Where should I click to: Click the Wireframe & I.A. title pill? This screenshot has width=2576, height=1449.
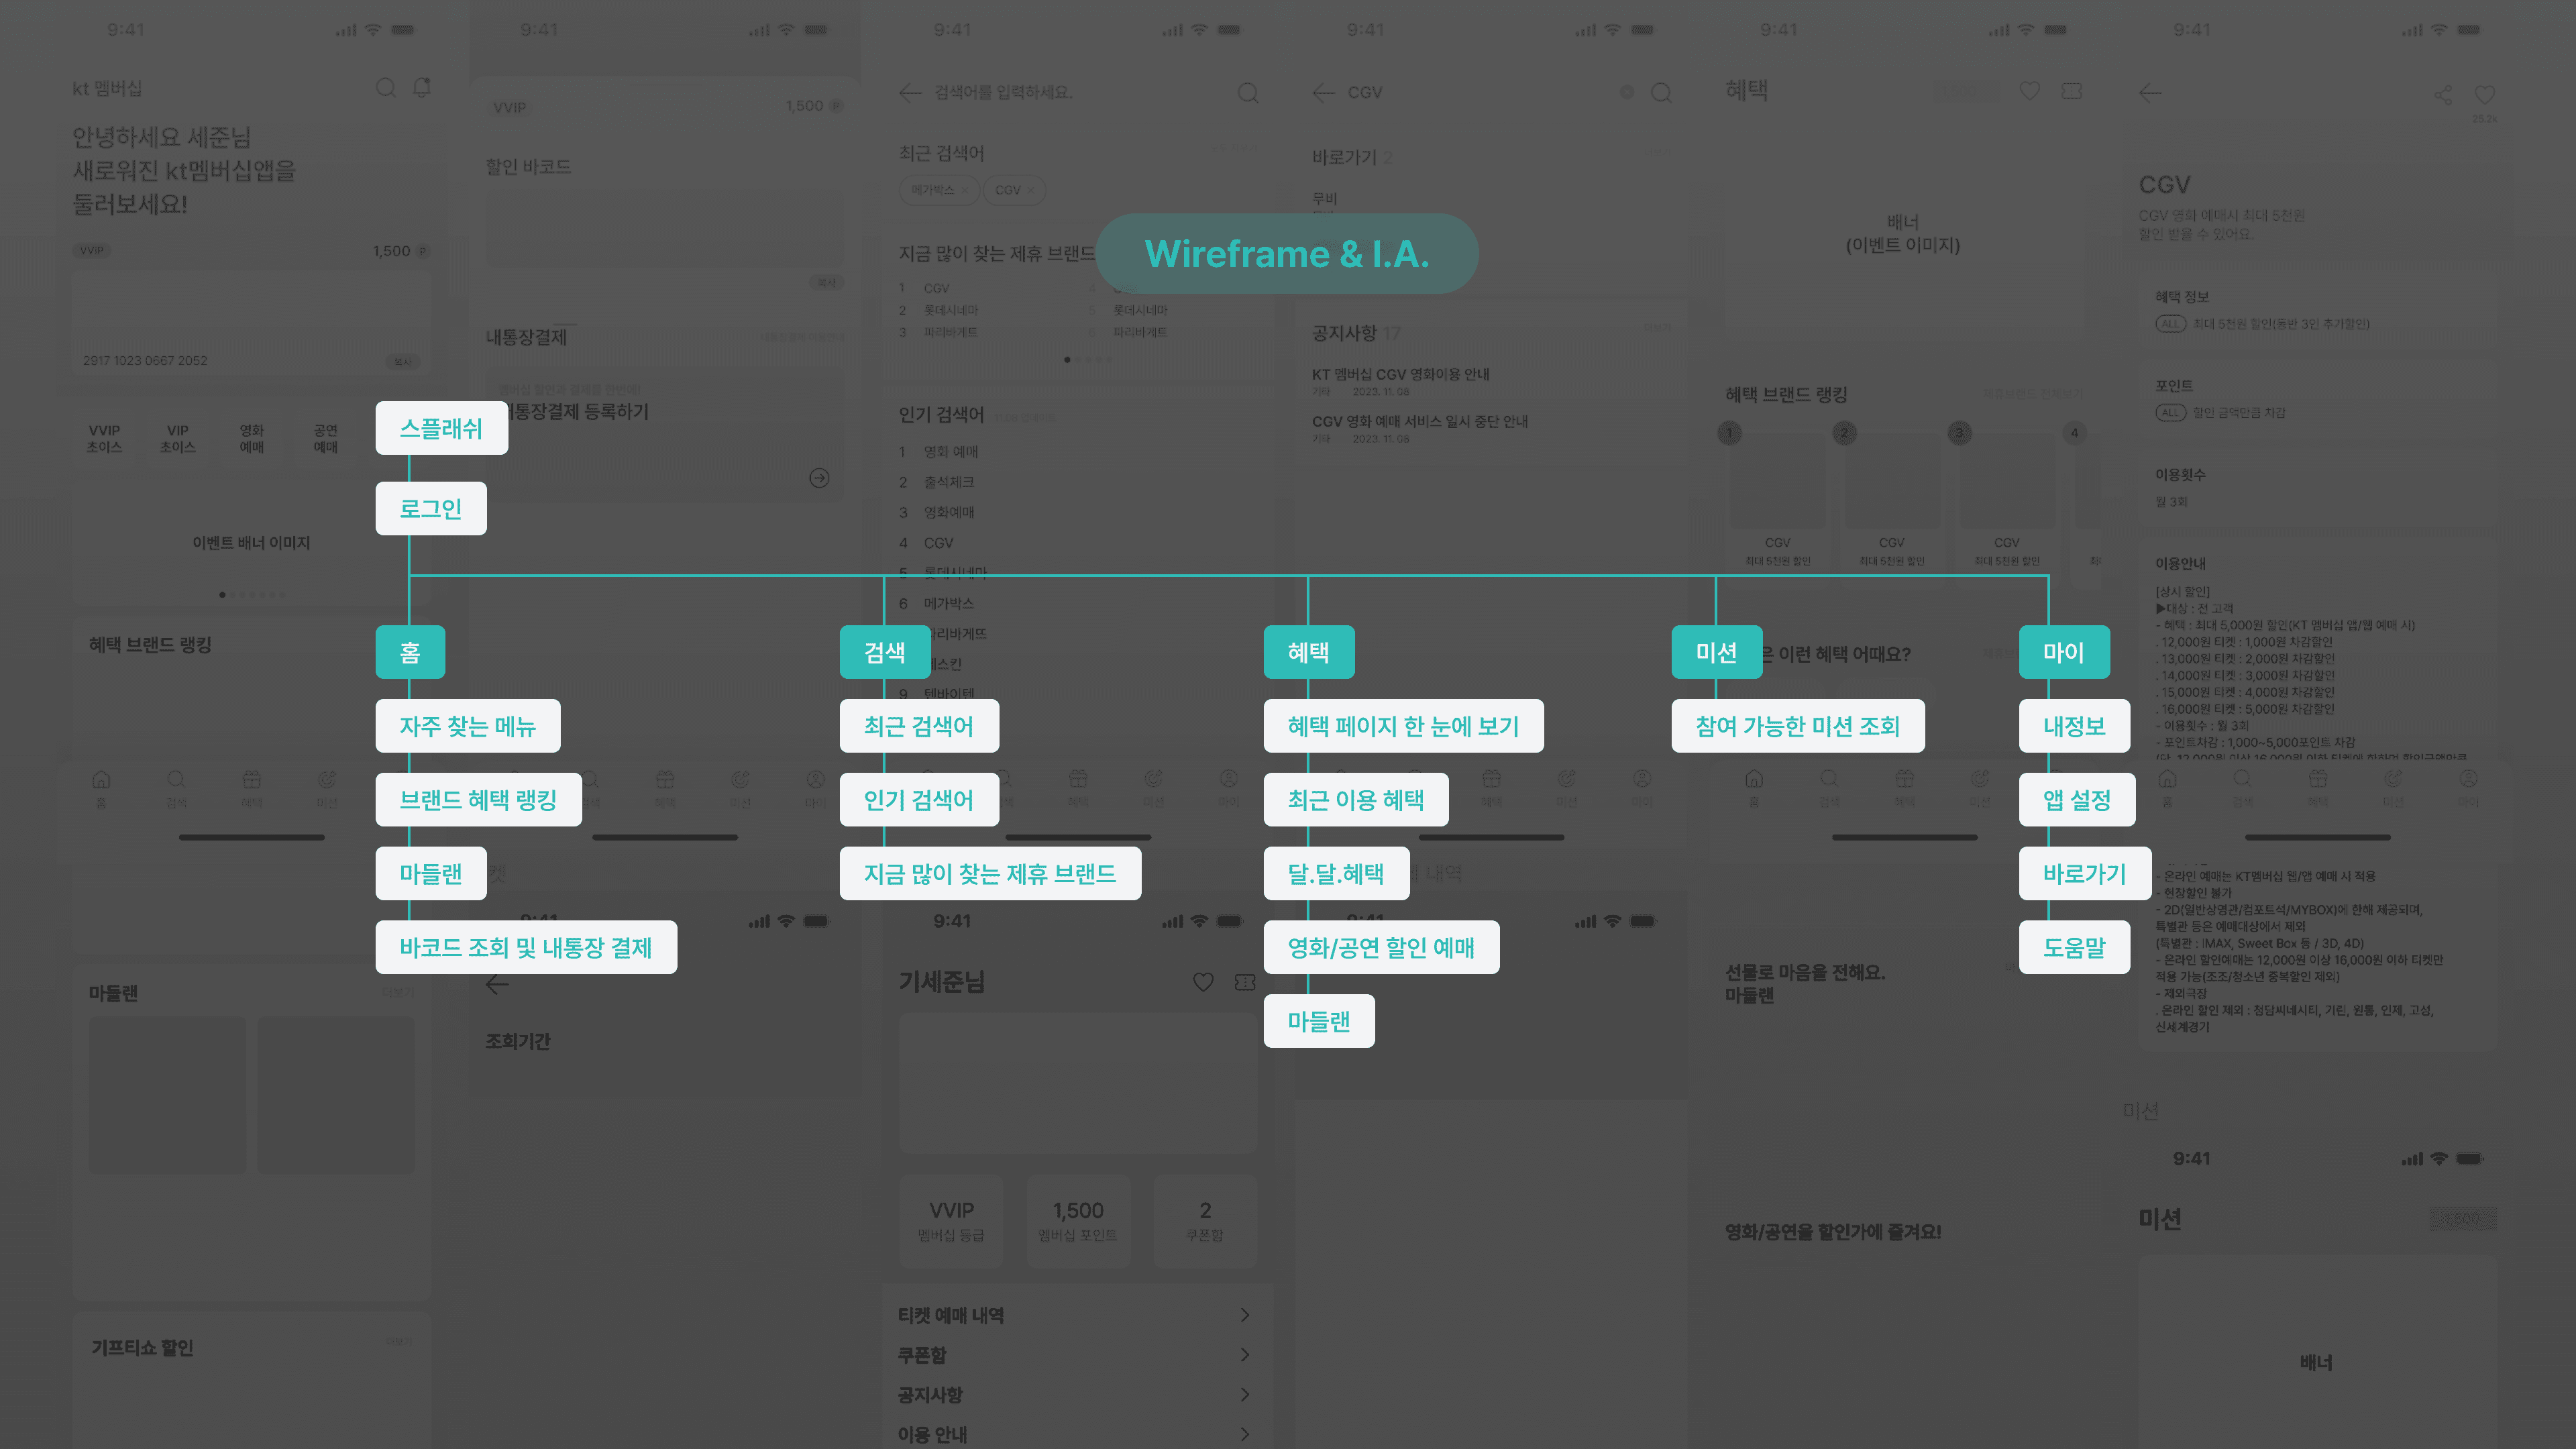tap(1287, 253)
